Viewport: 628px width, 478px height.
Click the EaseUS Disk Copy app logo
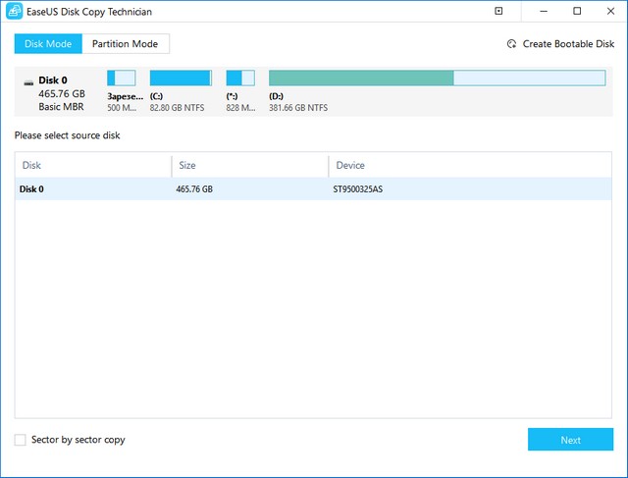point(15,11)
